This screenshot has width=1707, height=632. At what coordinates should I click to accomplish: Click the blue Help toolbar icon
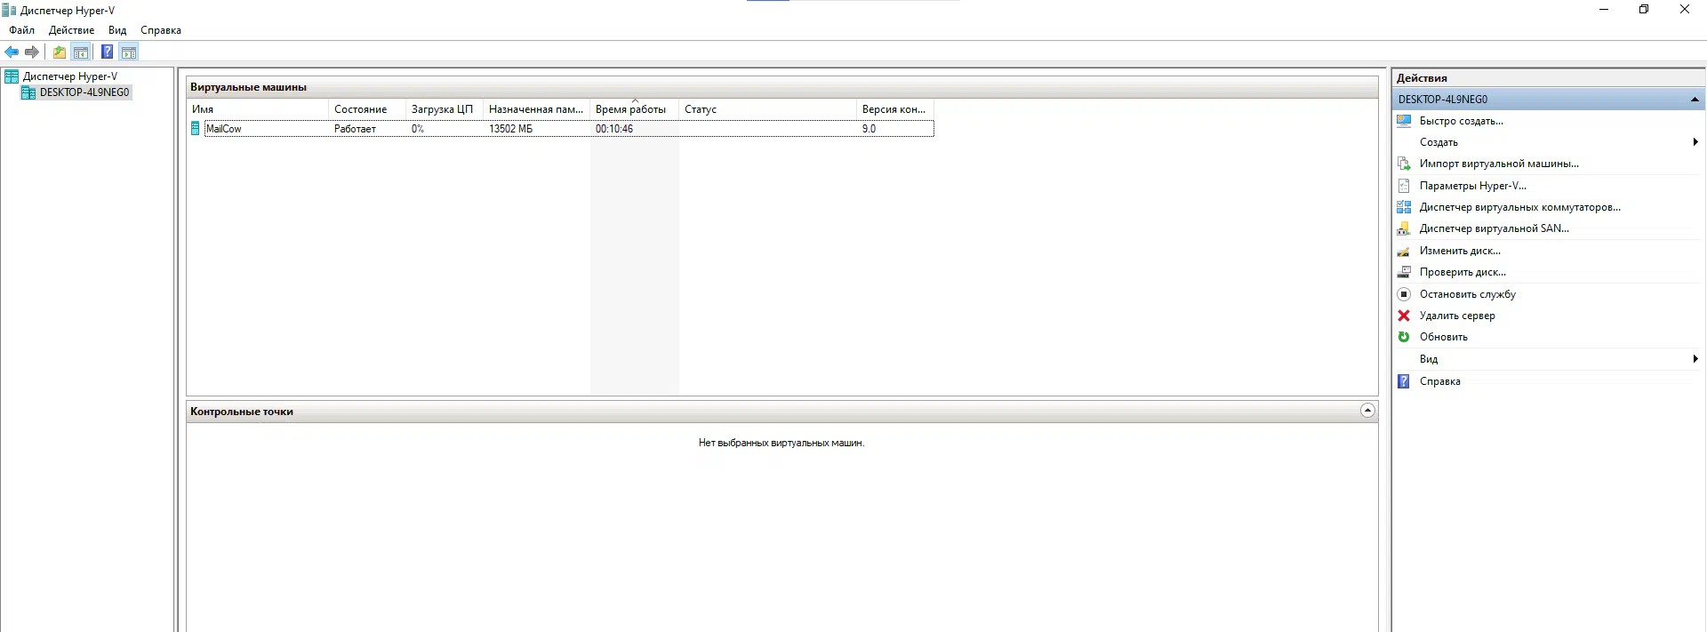click(x=107, y=52)
